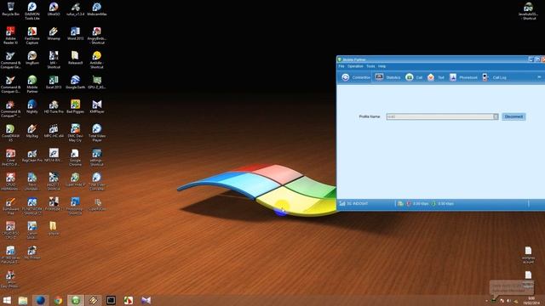Switch to Nightly browser in the taskbar
This screenshot has height=306, width=545.
(41, 300)
